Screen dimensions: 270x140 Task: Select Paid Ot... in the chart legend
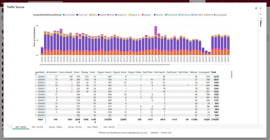[x=159, y=15]
